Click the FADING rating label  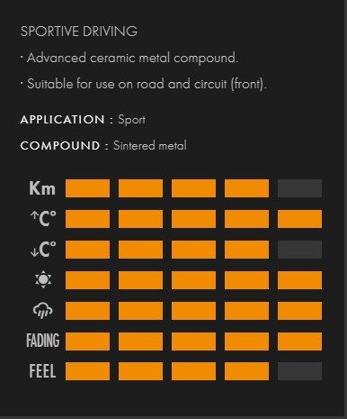coord(43,341)
